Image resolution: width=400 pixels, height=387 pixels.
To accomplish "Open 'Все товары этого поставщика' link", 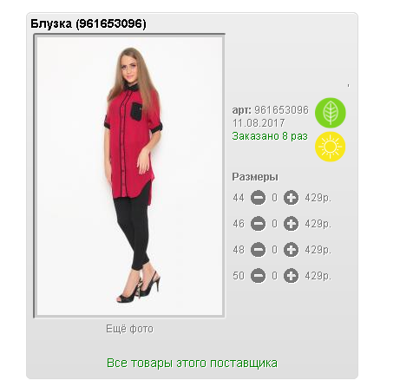I will click(192, 363).
